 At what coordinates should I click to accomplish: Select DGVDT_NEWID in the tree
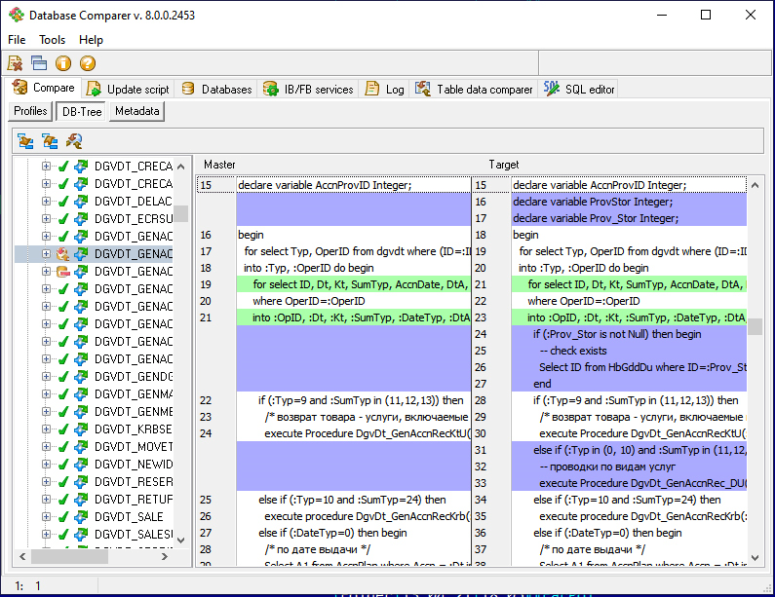(134, 465)
